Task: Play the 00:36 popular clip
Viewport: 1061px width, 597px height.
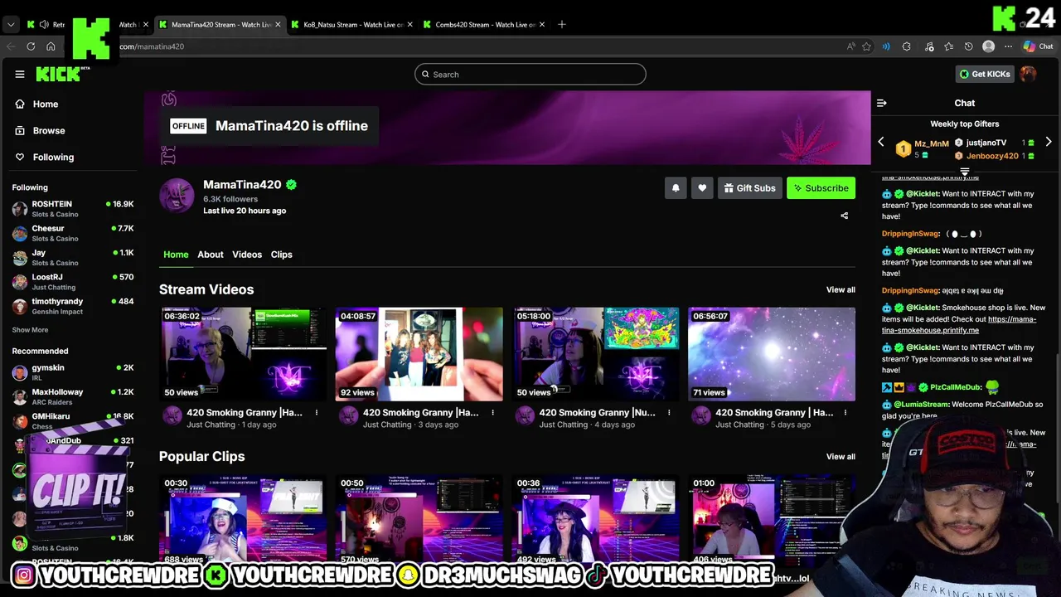Action: click(x=595, y=521)
